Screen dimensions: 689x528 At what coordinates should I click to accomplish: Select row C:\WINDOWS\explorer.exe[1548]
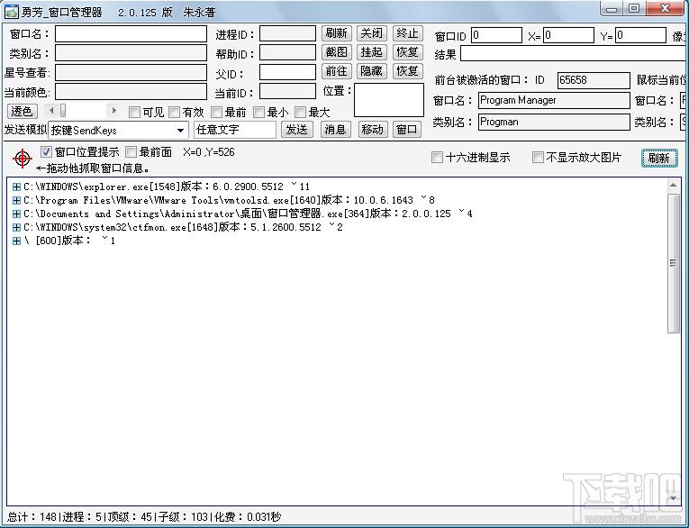tap(167, 187)
